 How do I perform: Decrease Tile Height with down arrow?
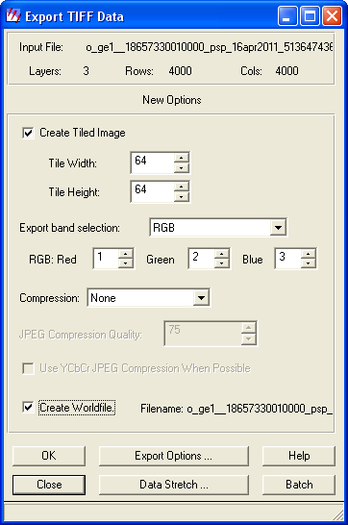(182, 196)
